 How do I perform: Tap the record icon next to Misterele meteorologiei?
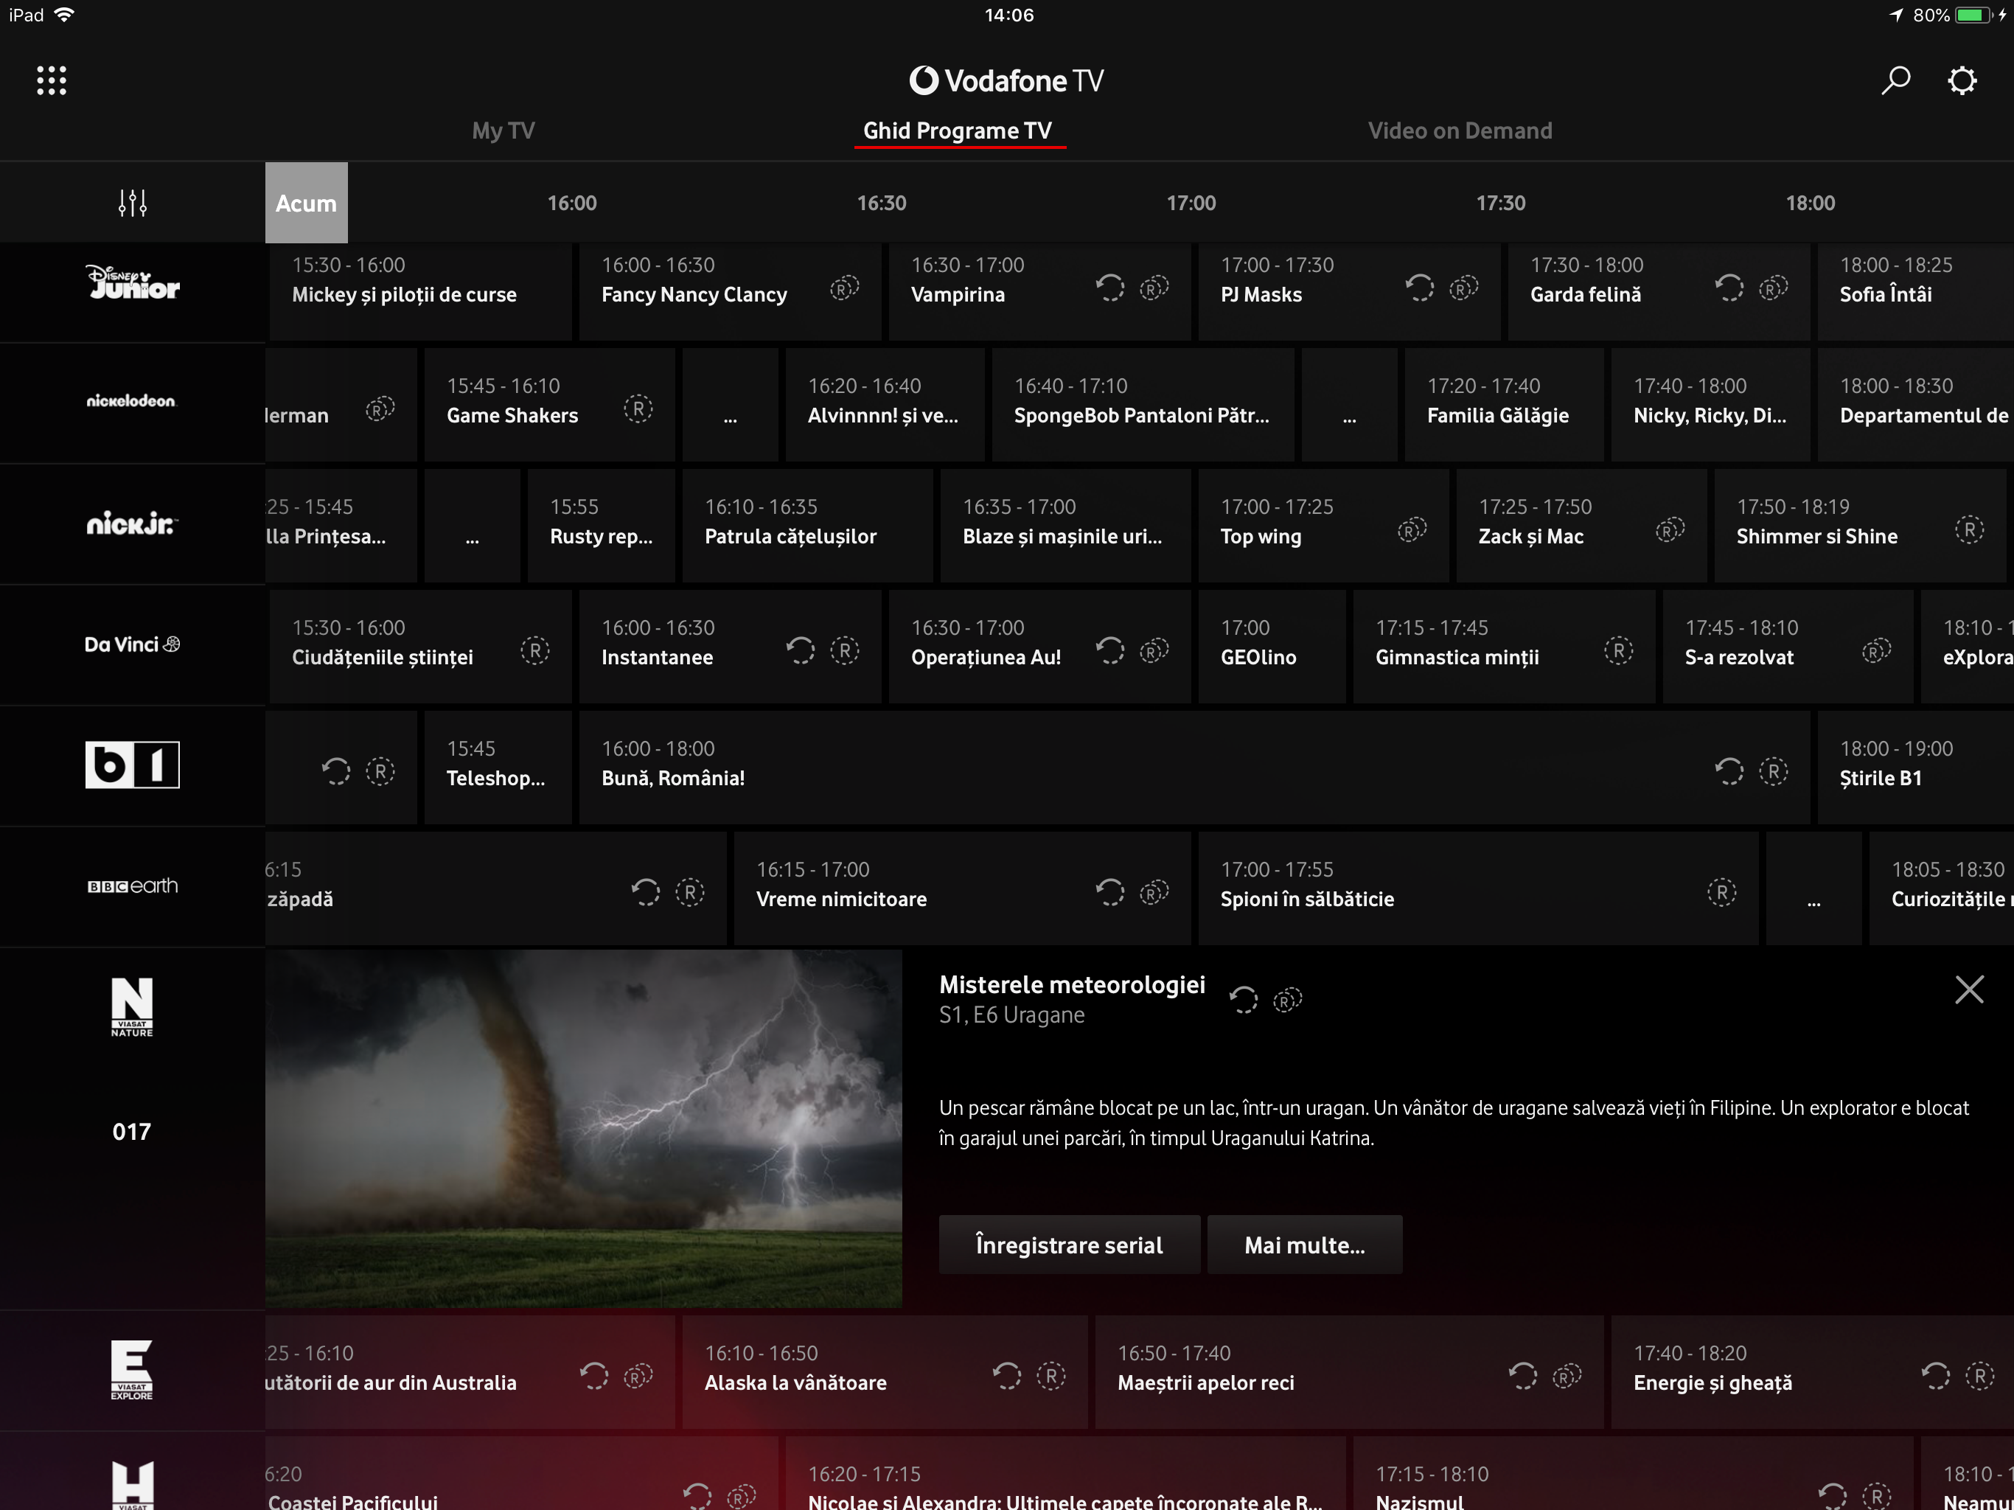point(1287,1000)
